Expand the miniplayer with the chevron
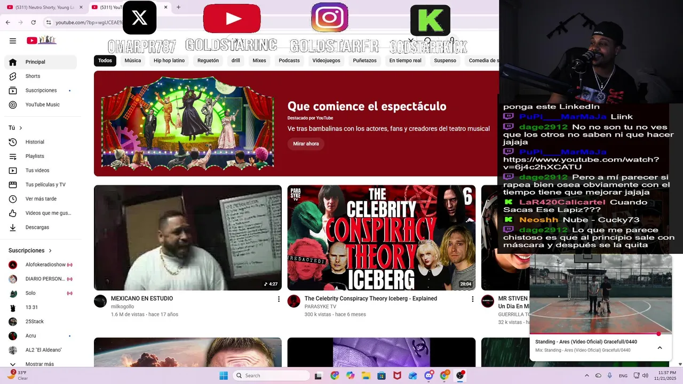683x384 pixels. [660, 348]
